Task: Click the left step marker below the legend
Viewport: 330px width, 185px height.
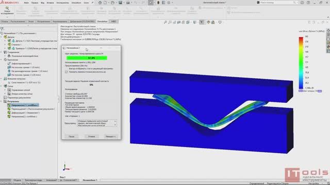Action: pos(301,91)
